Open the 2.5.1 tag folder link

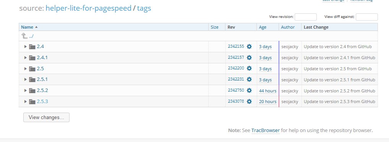click(x=42, y=79)
